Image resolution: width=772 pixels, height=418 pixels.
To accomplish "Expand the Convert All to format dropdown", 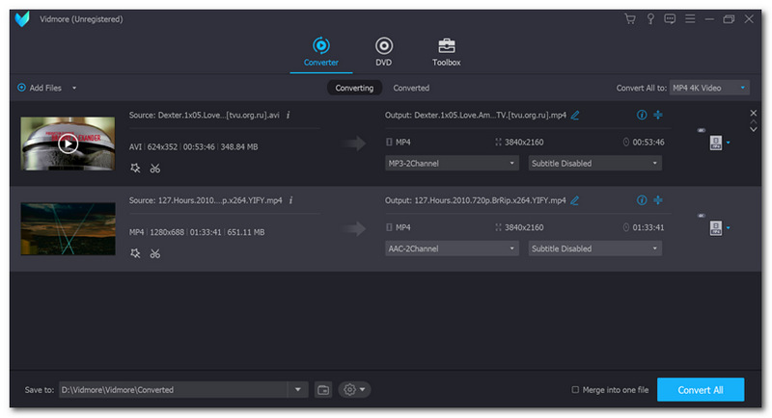I will [709, 88].
